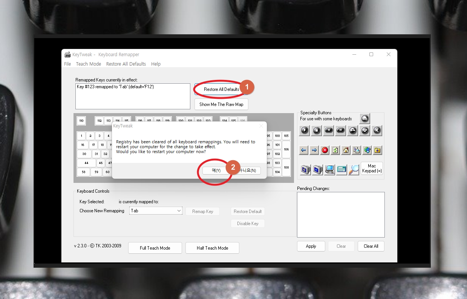Click the Remap Key button
Screen dimensions: 467x299
[202, 212]
